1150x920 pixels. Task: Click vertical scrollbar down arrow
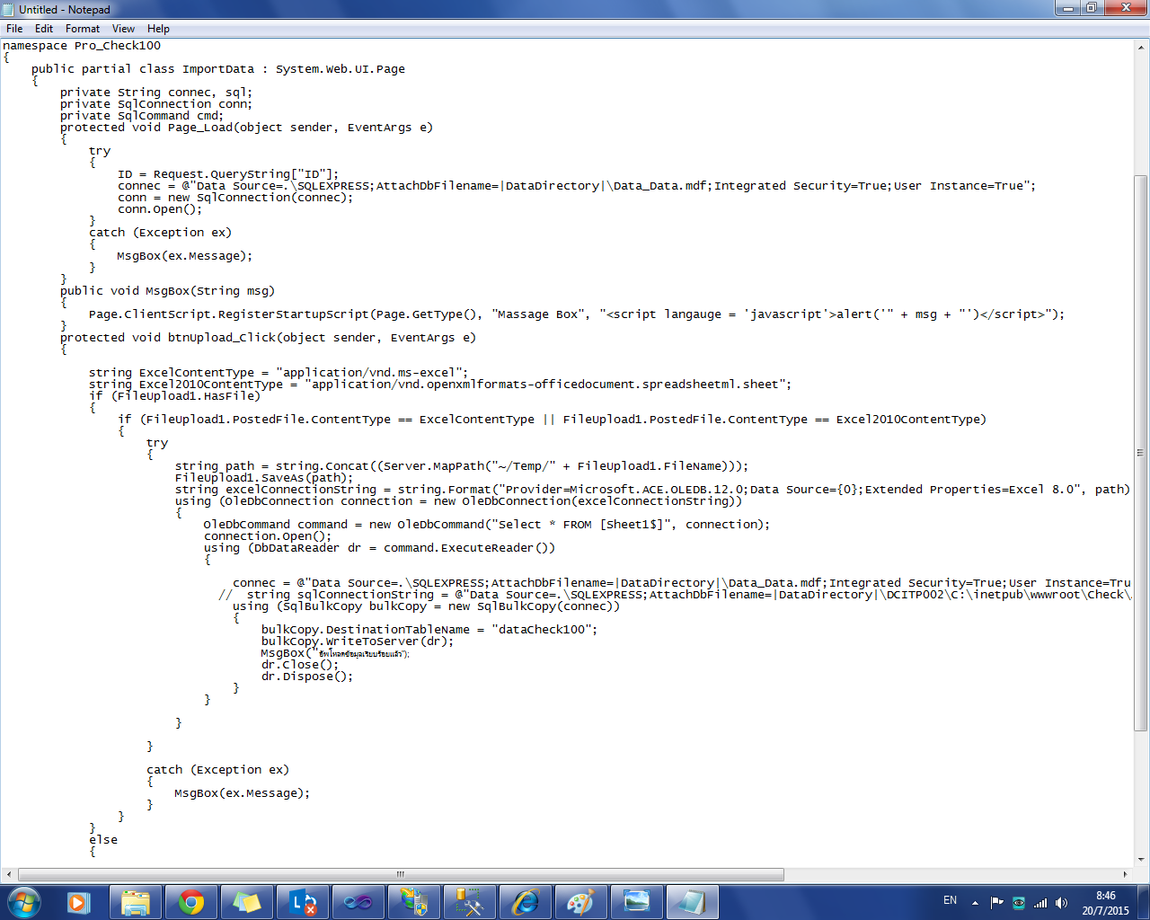(1141, 859)
